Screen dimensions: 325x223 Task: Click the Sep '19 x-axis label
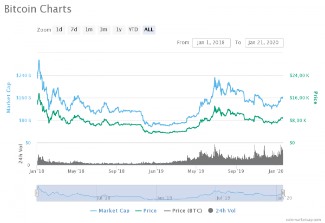pyautogui.click(x=236, y=171)
